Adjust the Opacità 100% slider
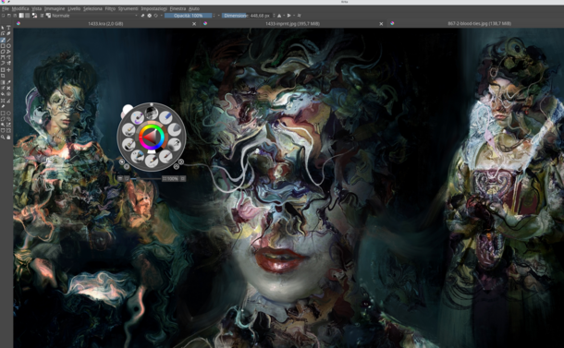This screenshot has height=348, width=564. [188, 16]
